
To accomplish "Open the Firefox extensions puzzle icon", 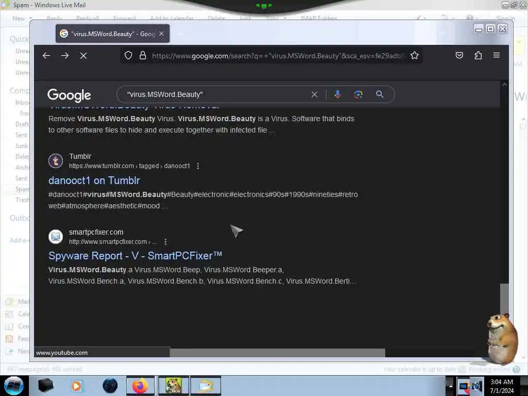I will tap(478, 55).
